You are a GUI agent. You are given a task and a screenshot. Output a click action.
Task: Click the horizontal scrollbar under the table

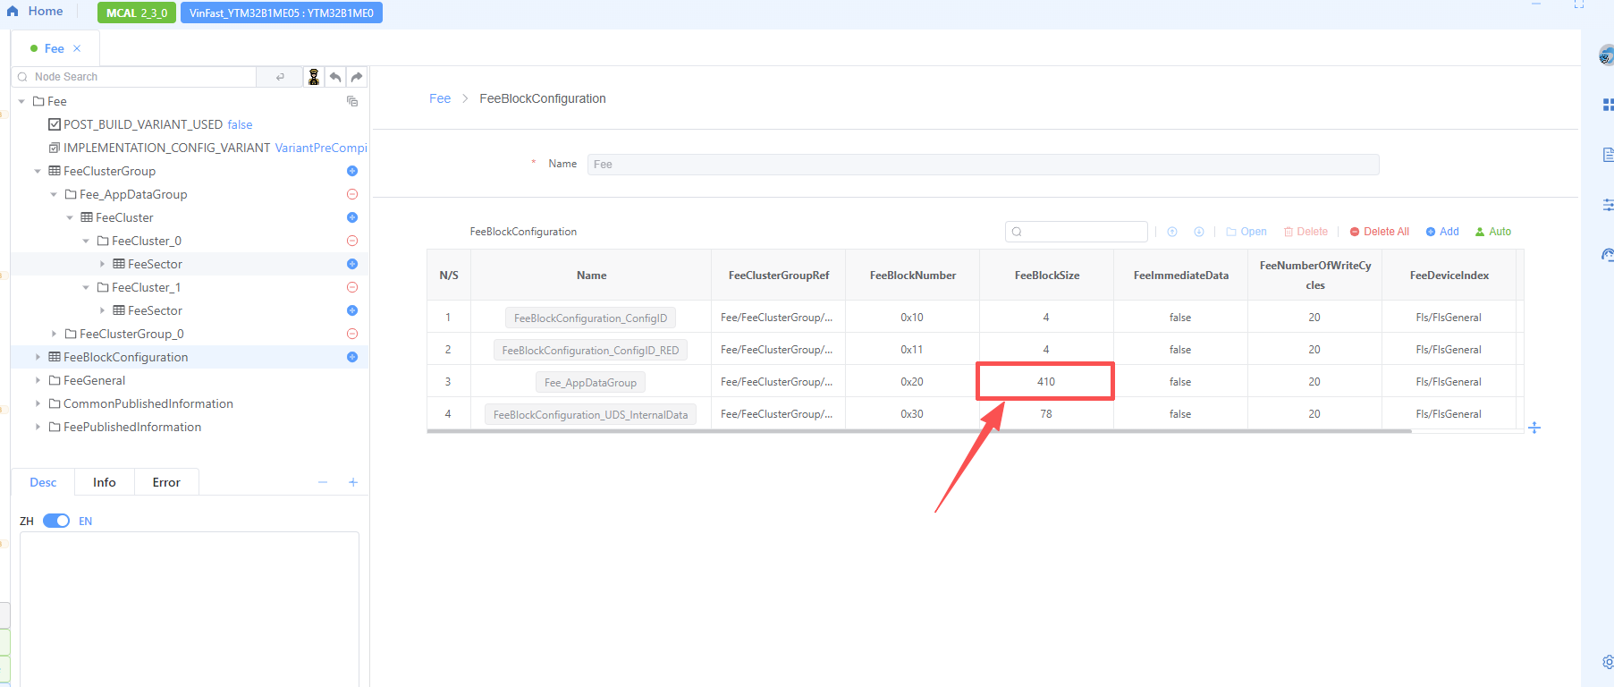[919, 431]
